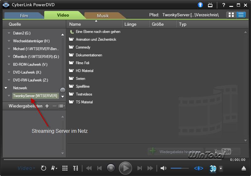This screenshot has width=251, height=176.
Task: Start playback with Play button
Action: click(x=125, y=168)
